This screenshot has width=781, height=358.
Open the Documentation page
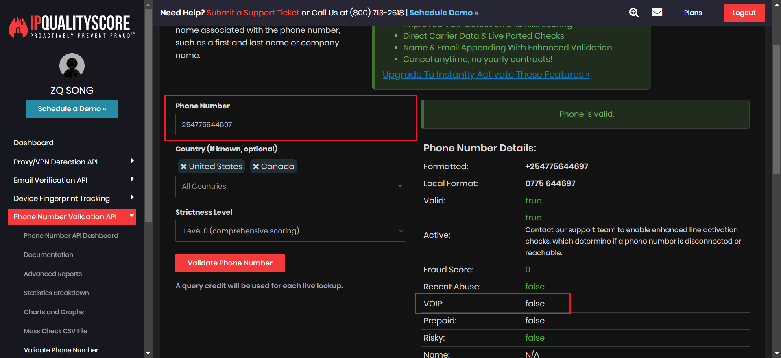(48, 255)
